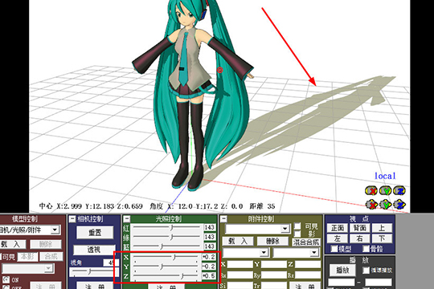Click the 本影 button
This screenshot has width=434, height=289.
click(27, 257)
